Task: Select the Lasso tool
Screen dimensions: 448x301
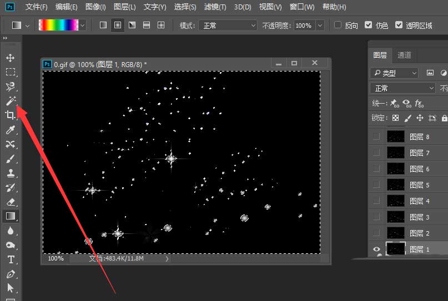Action: click(x=11, y=86)
